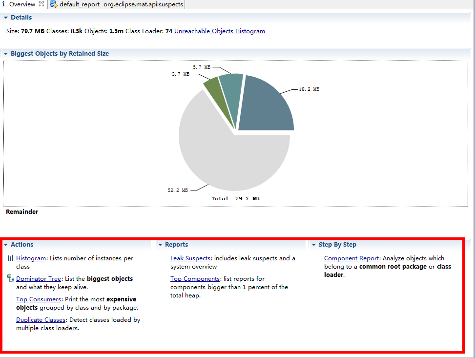Click the info icon on the Overview tab
475x358 pixels.
click(x=4, y=4)
